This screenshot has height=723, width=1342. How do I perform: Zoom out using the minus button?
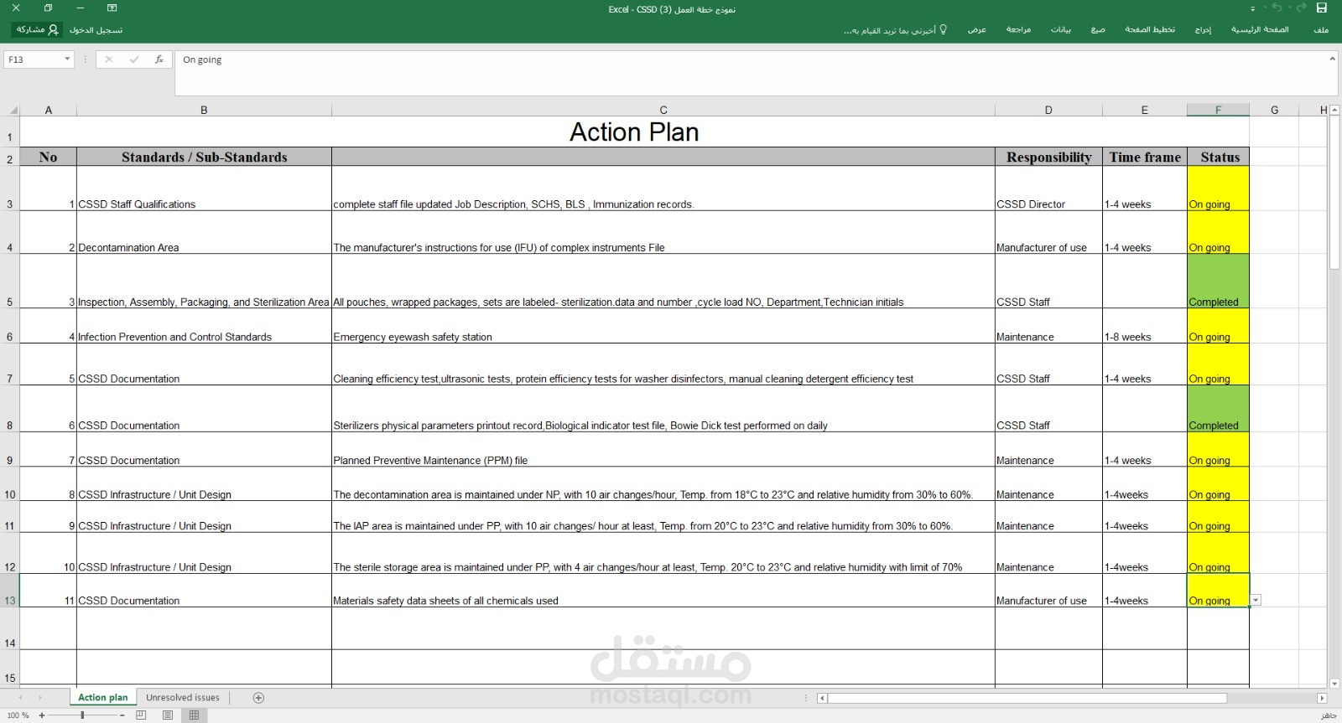pyautogui.click(x=122, y=715)
